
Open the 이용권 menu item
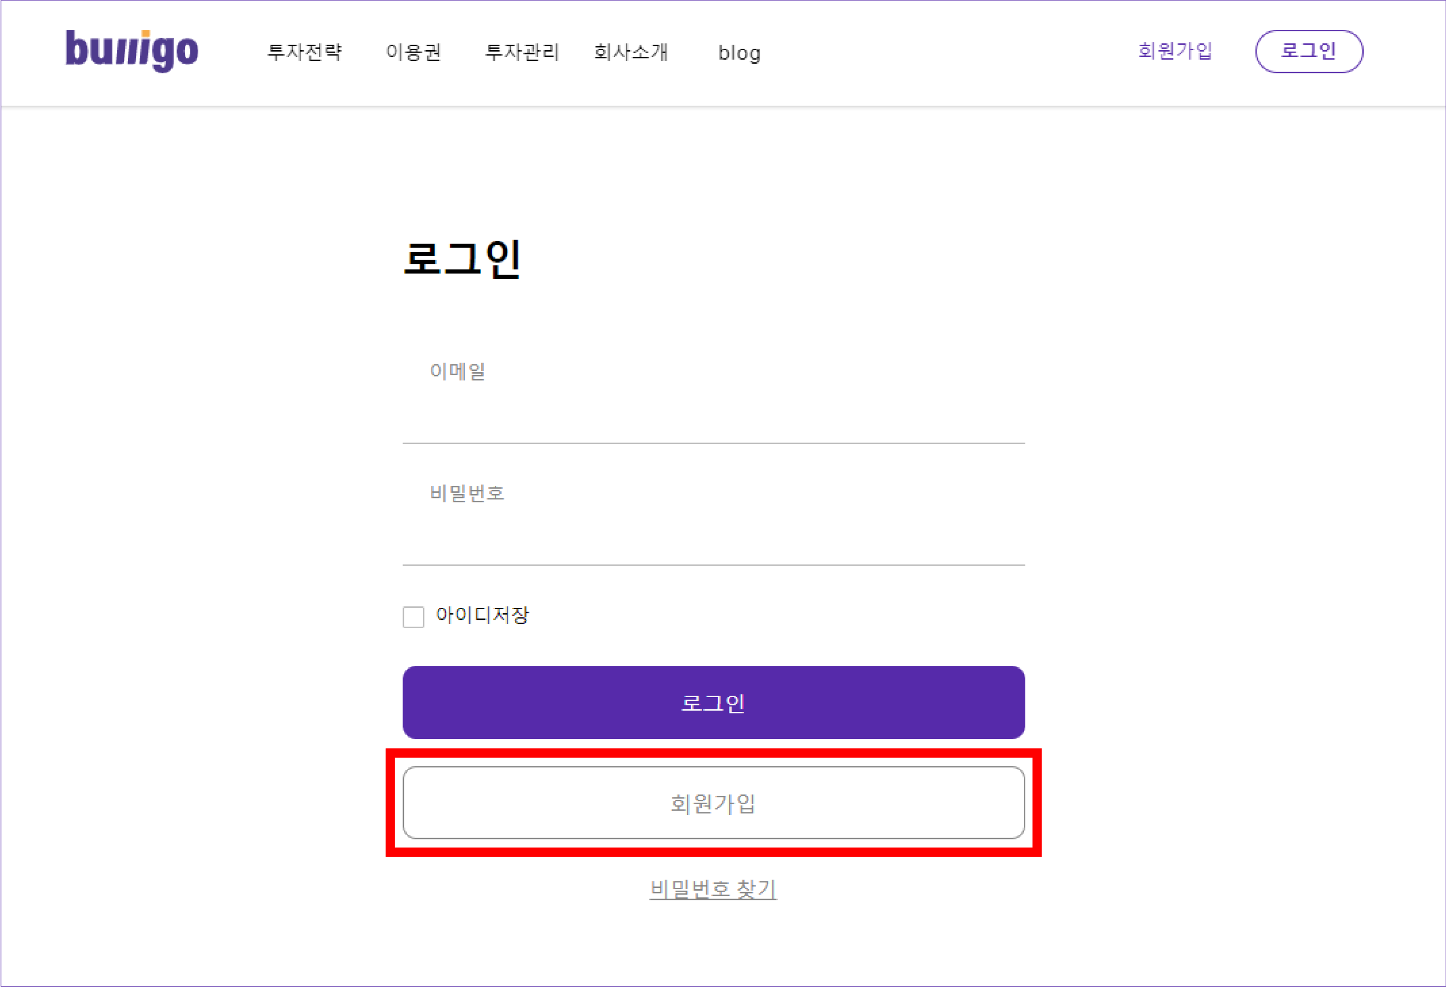click(x=413, y=52)
